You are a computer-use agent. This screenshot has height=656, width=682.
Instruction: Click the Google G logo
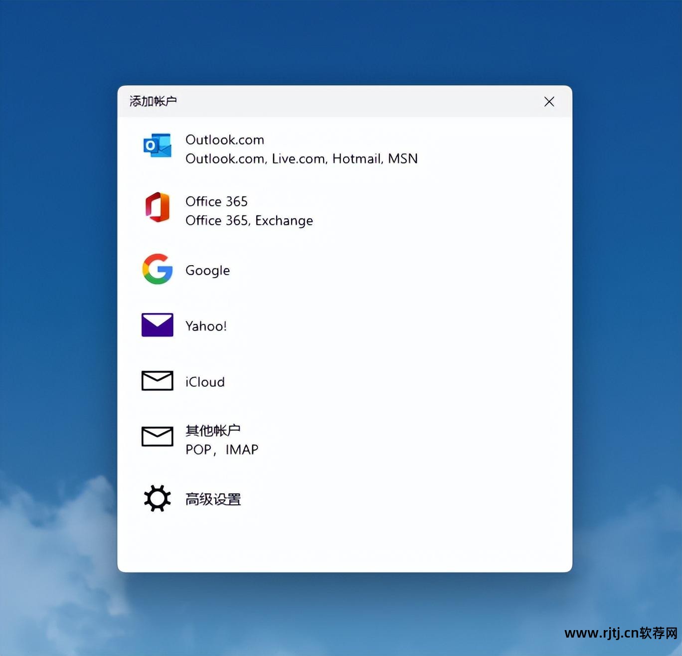pyautogui.click(x=157, y=269)
